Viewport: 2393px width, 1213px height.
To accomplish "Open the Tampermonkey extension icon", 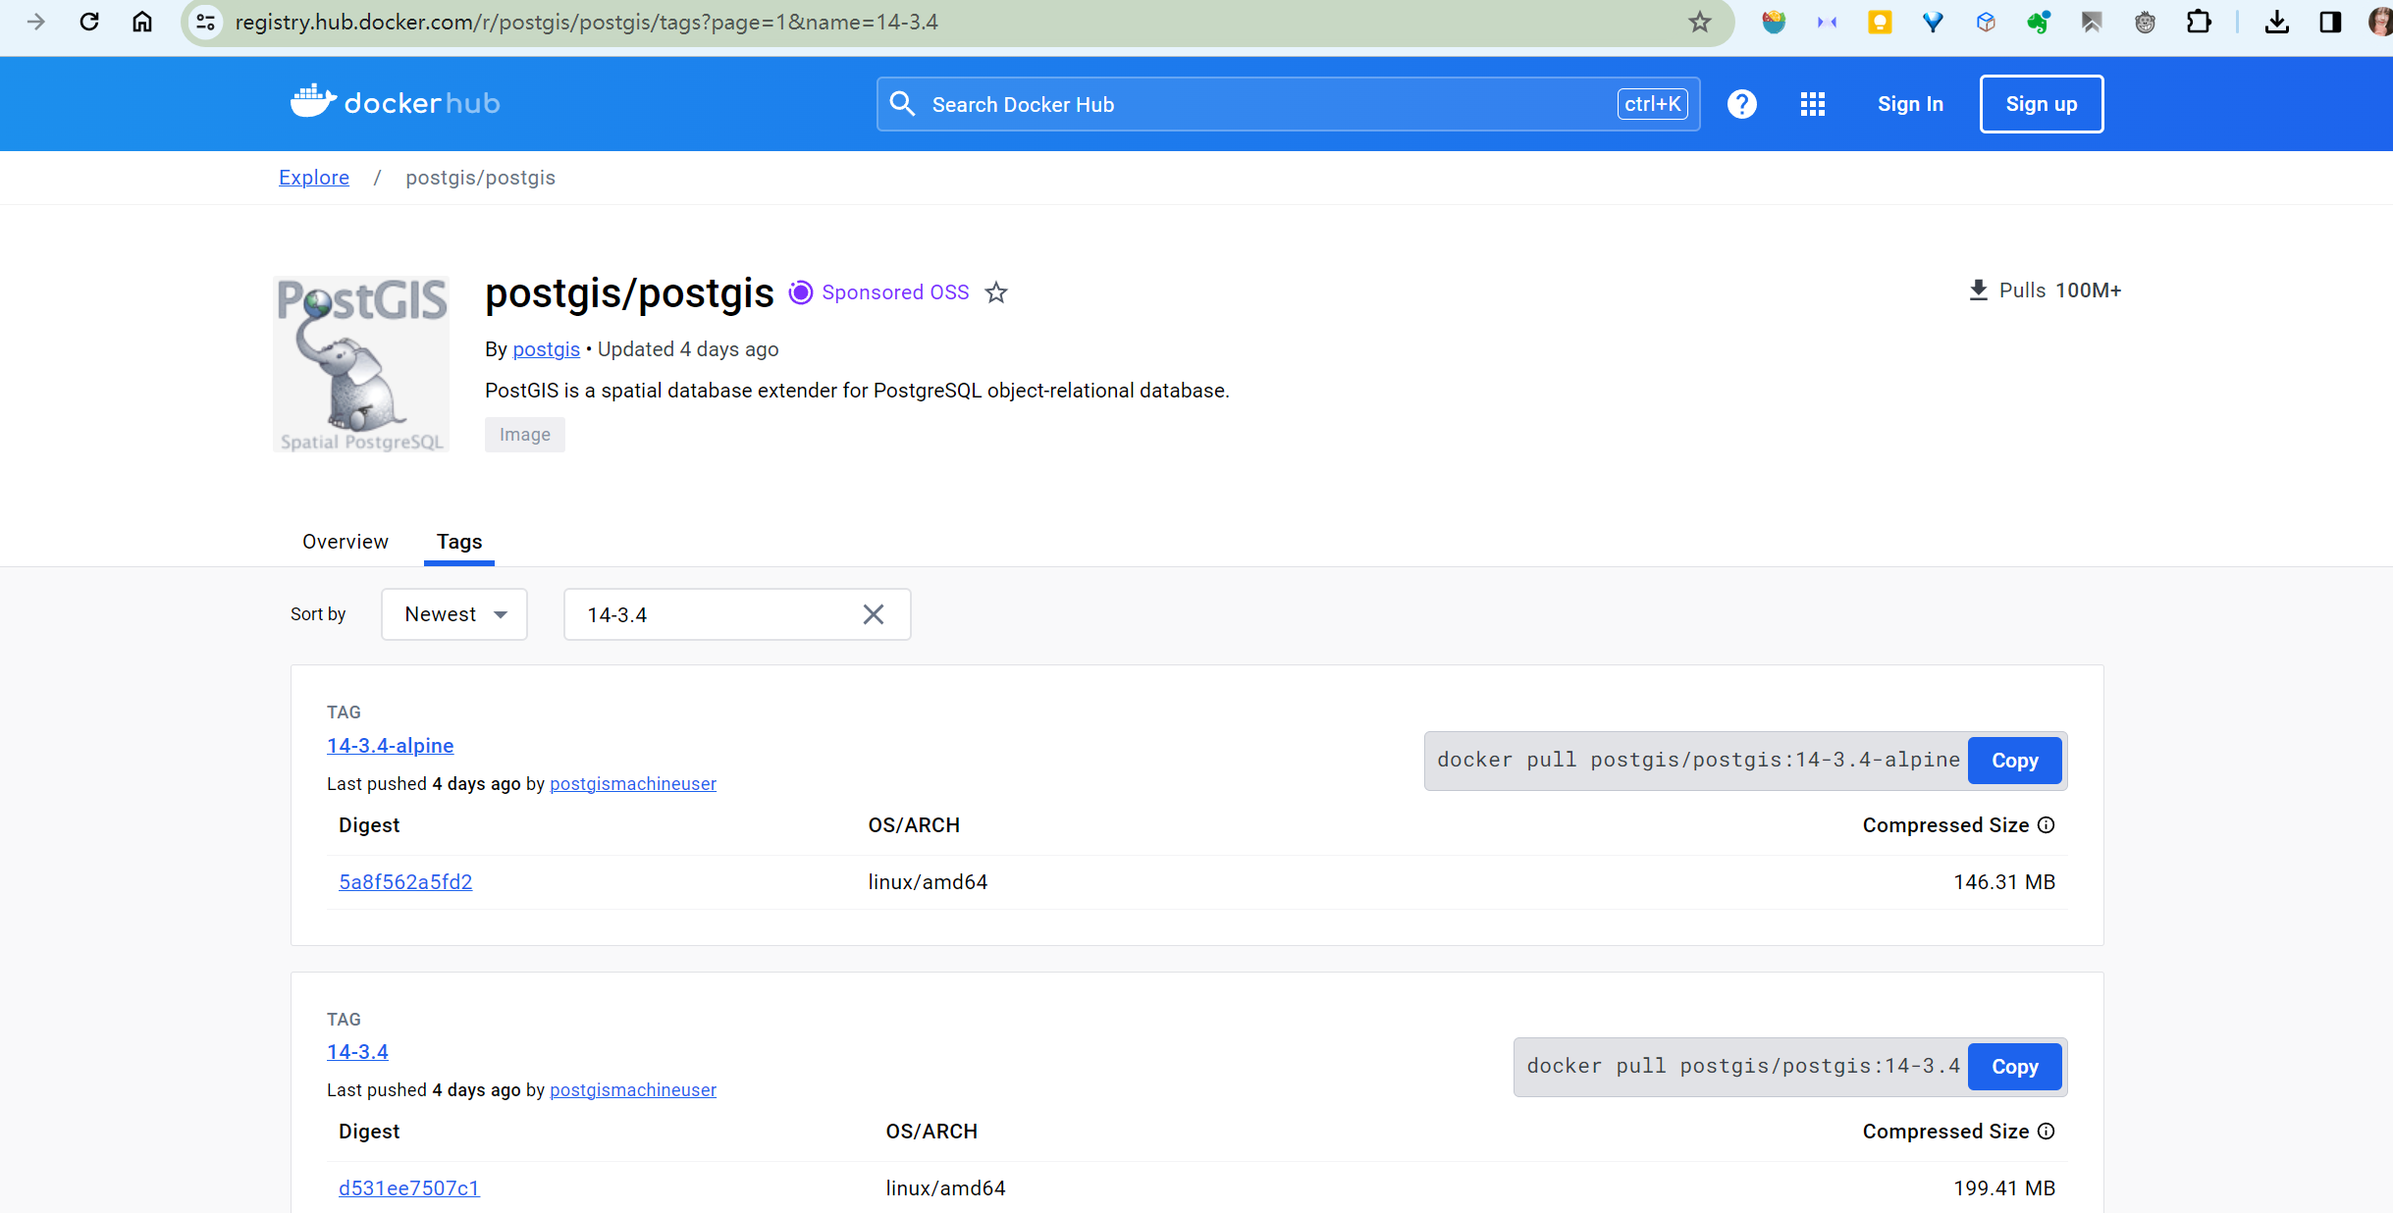I will coord(2145,22).
